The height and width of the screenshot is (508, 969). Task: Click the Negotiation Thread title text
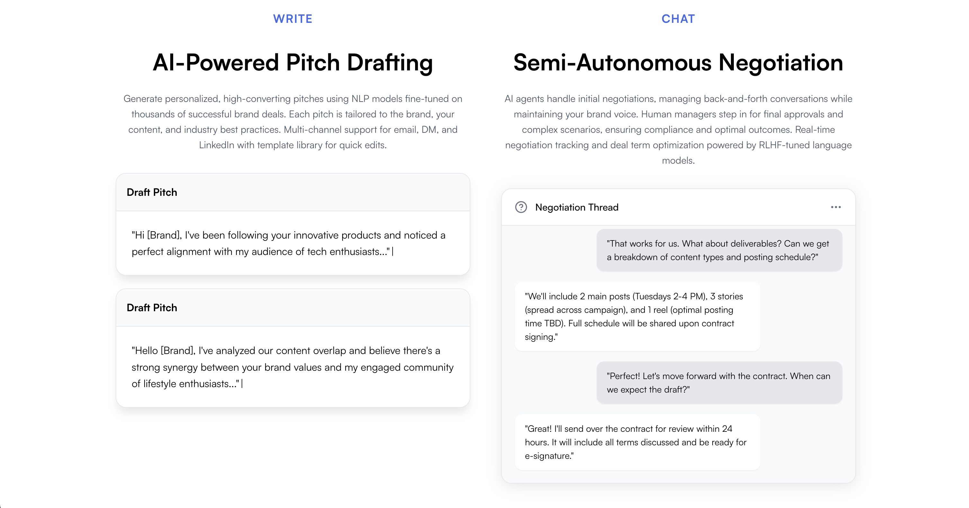[577, 207]
